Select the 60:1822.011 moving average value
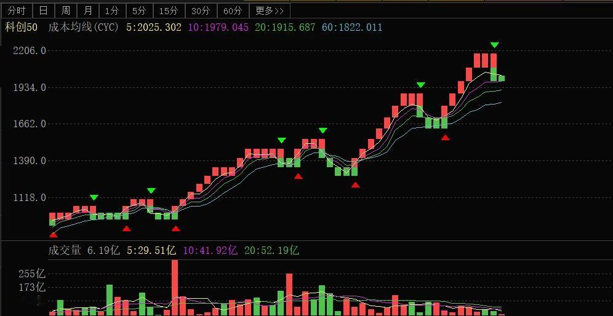613x316 pixels. pyautogui.click(x=352, y=27)
